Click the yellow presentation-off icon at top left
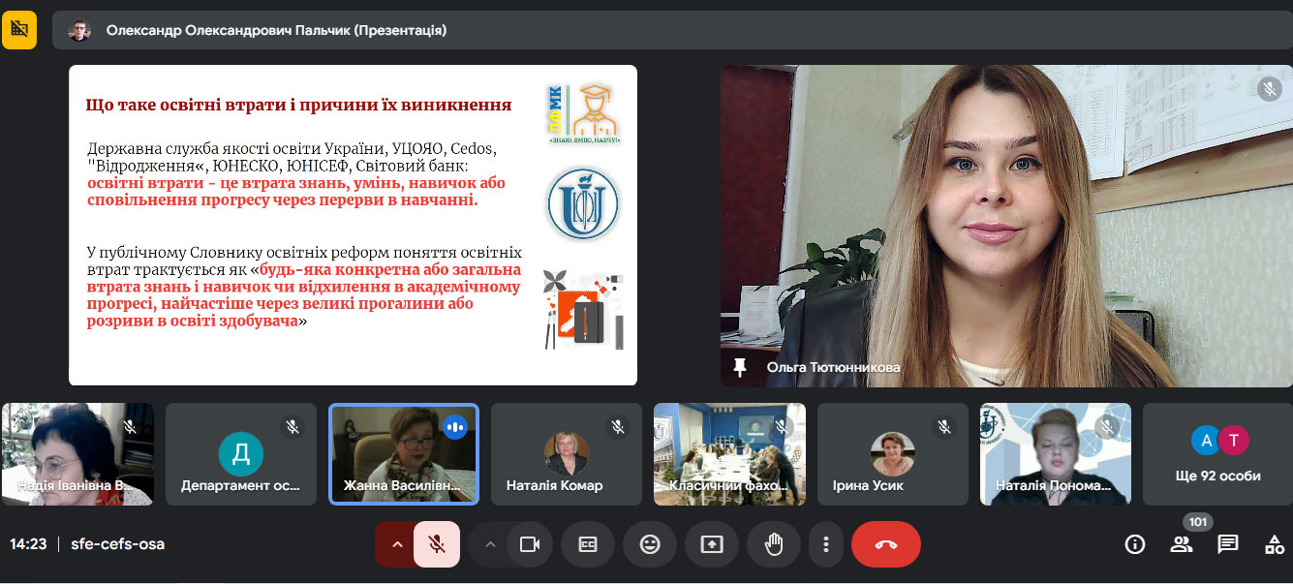The width and height of the screenshot is (1293, 584). point(18,30)
